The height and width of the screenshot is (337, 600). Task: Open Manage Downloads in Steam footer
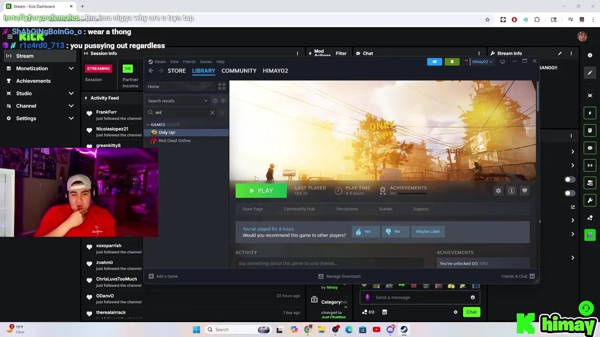339,276
